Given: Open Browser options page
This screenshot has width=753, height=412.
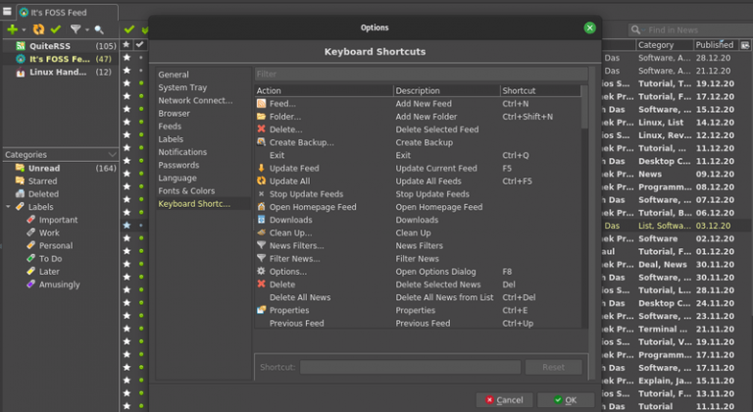Looking at the screenshot, I should (174, 114).
